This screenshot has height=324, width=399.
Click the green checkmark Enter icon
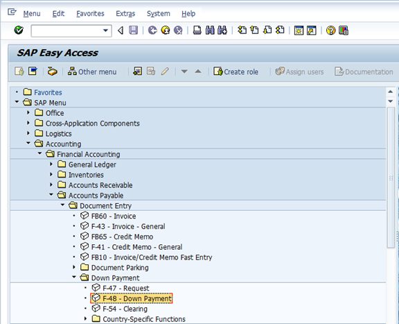tap(19, 31)
